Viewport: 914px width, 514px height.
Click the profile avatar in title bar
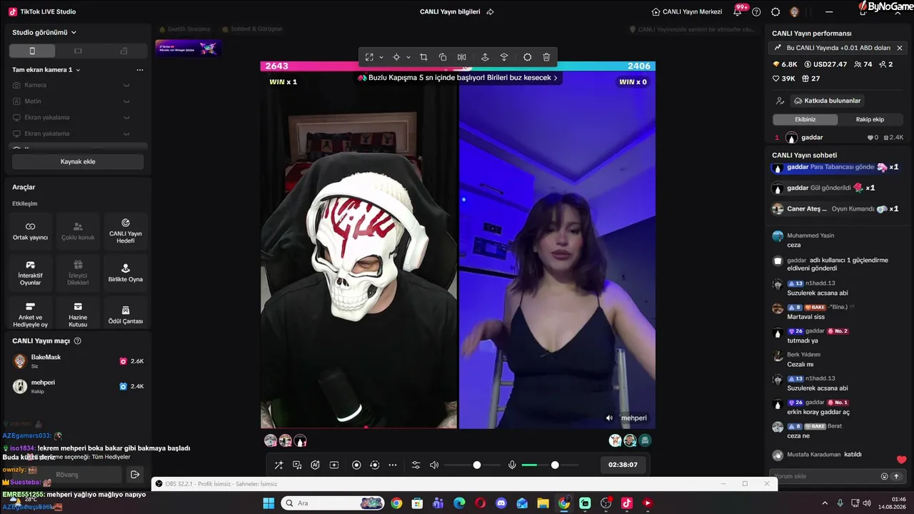794,11
